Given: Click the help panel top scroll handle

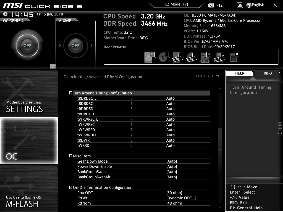Looking at the screenshot, I should (x=253, y=78).
